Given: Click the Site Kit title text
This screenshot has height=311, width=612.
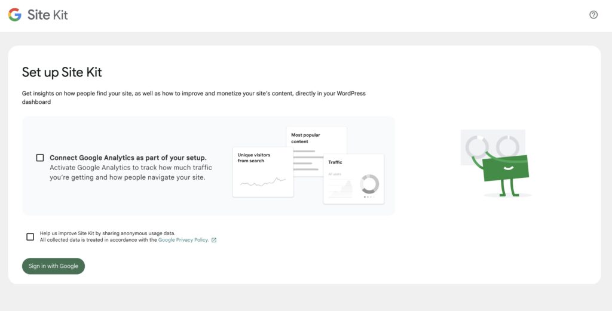Looking at the screenshot, I should 48,15.
